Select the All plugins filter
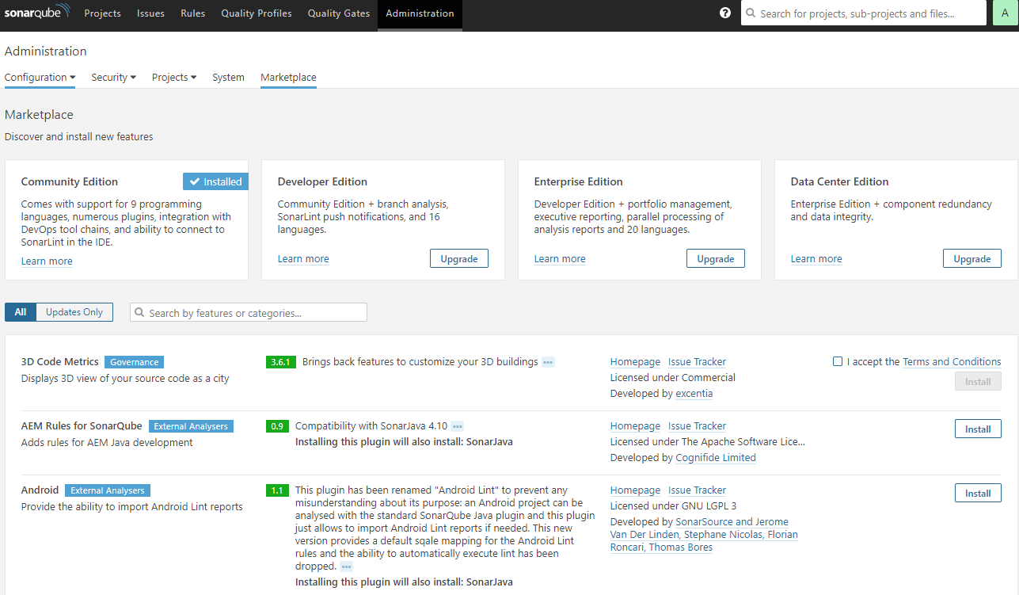This screenshot has width=1019, height=595. 21,312
